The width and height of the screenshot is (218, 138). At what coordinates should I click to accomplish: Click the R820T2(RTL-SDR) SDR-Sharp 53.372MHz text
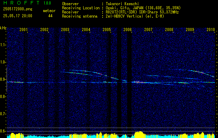(x=142, y=12)
